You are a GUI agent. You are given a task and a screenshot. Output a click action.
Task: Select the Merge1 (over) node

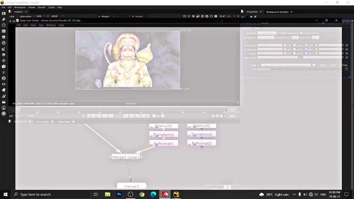click(x=126, y=157)
